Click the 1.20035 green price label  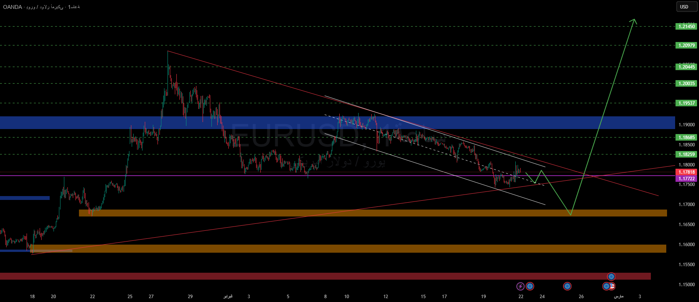[x=687, y=84]
